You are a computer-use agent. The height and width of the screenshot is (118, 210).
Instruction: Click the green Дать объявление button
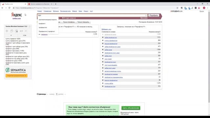pos(131,108)
